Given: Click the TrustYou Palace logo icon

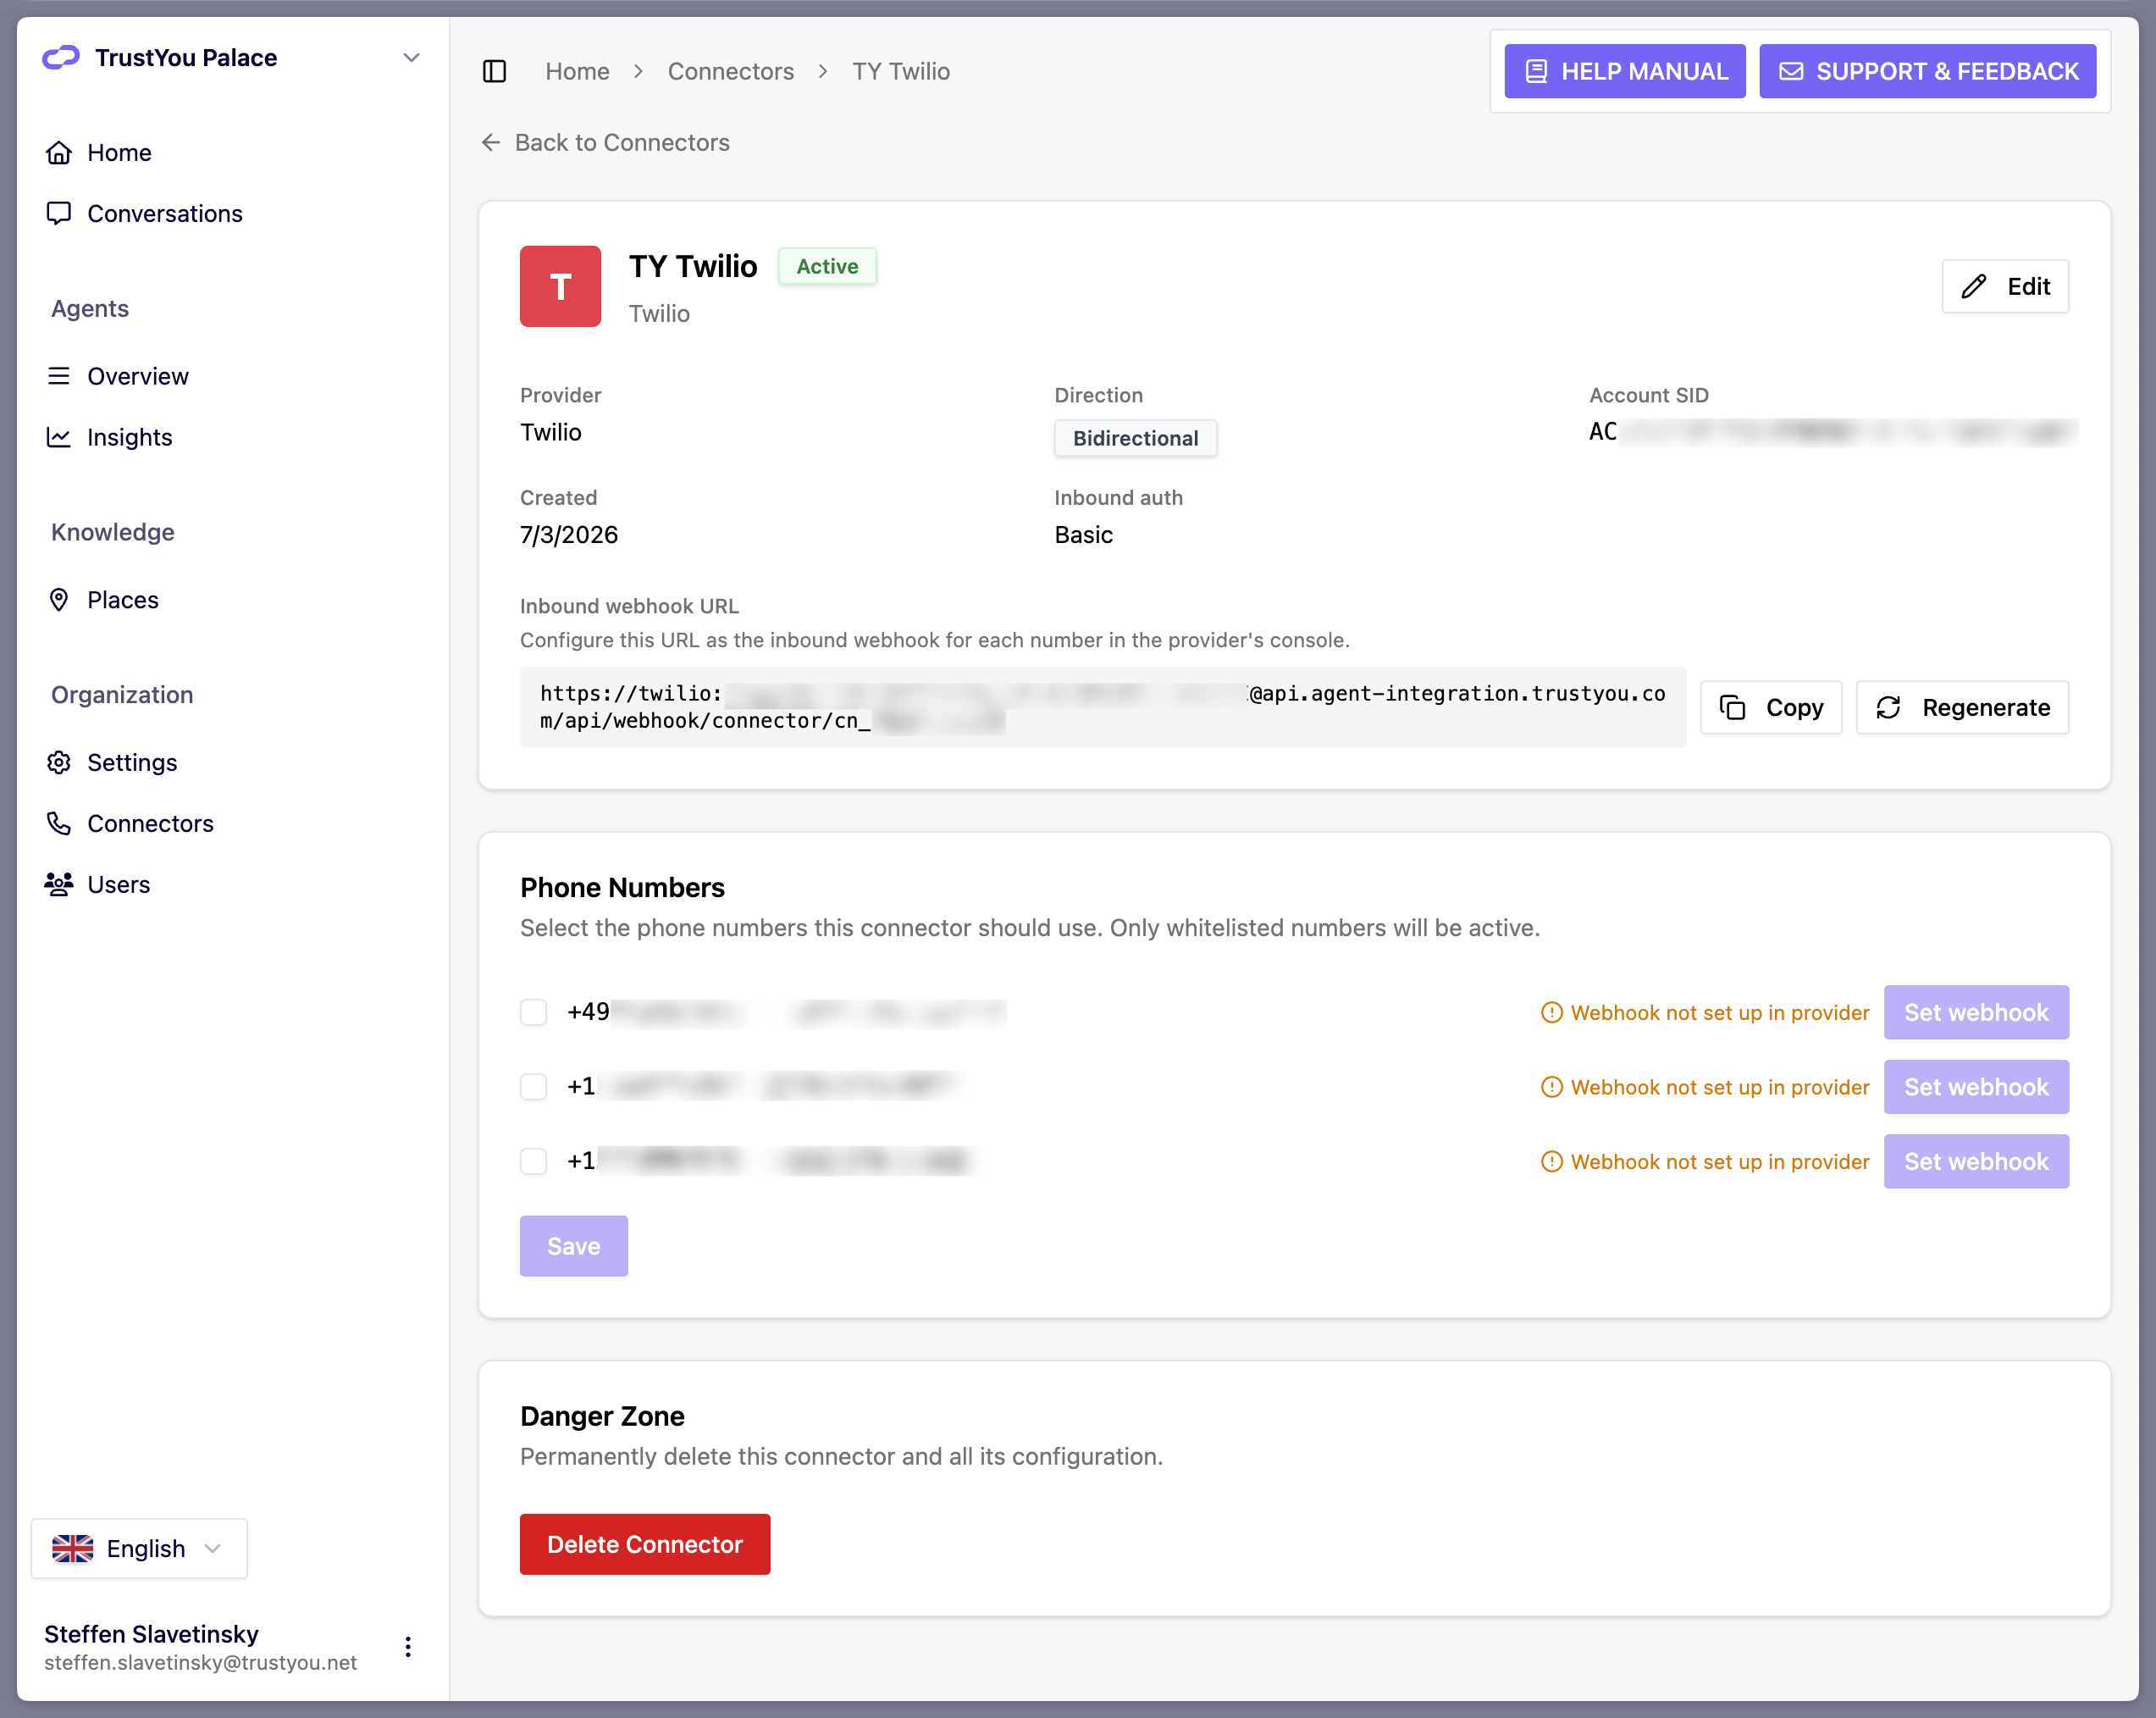Looking at the screenshot, I should pyautogui.click(x=60, y=57).
